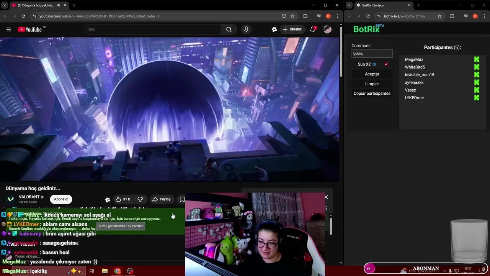This screenshot has height=276, width=490.
Task: Open YouTube notifications bell
Action: [313, 29]
